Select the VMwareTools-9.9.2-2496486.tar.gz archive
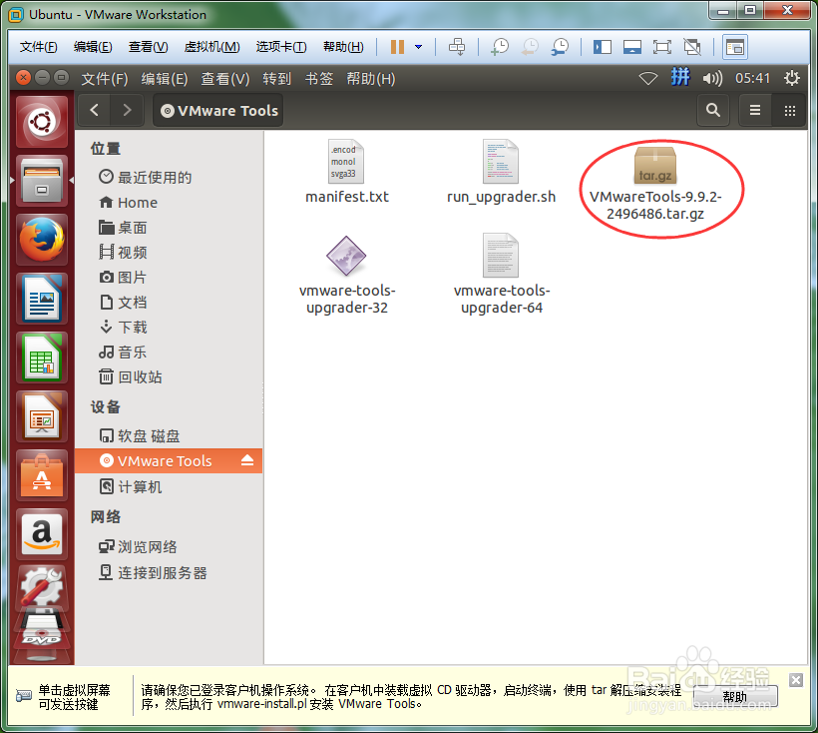This screenshot has height=733, width=818. pos(655,184)
